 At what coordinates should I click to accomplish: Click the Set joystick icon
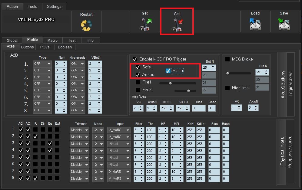click(177, 25)
